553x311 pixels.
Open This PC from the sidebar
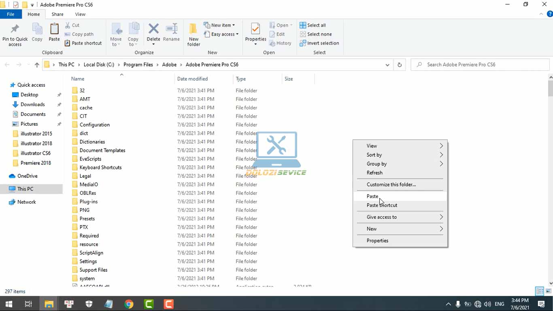click(25, 189)
